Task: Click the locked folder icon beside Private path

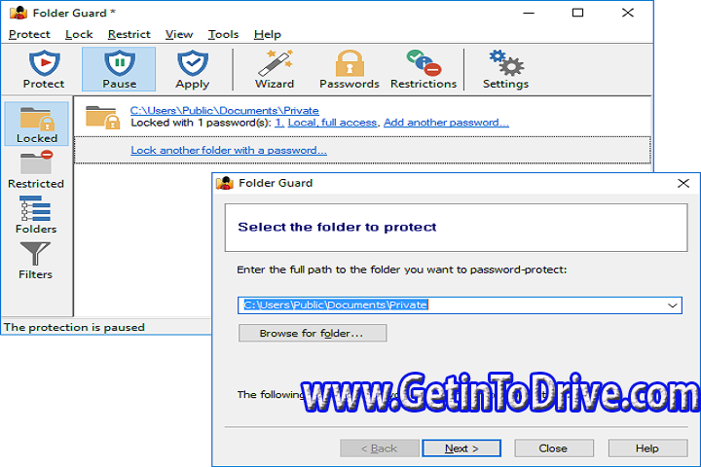Action: 103,117
